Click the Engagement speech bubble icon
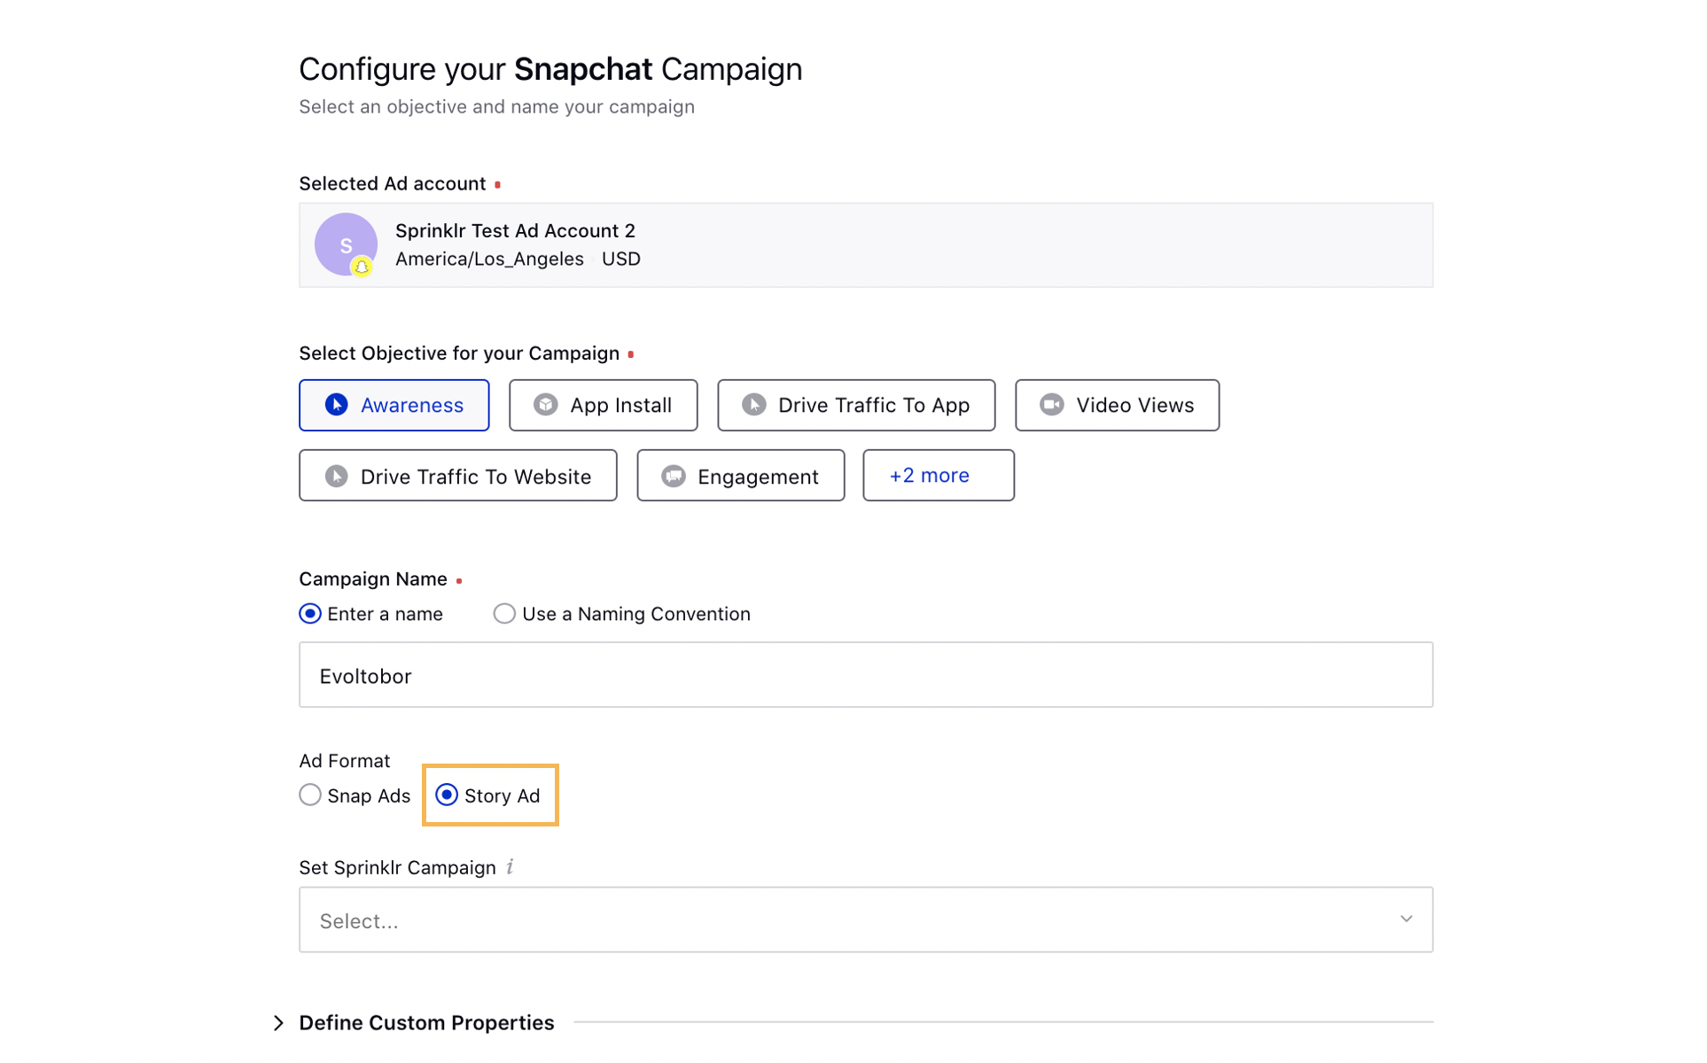1707x1063 pixels. click(x=674, y=476)
